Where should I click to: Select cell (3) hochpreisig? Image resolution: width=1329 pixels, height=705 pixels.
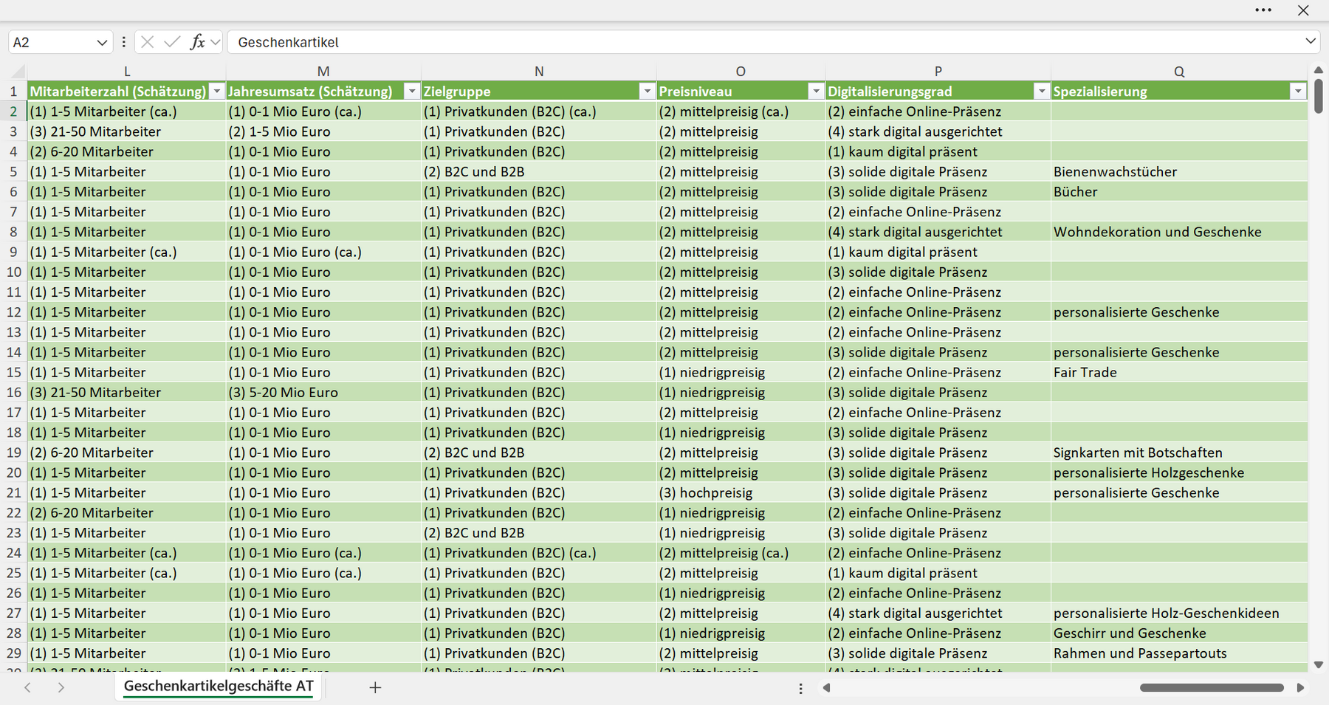click(x=741, y=493)
